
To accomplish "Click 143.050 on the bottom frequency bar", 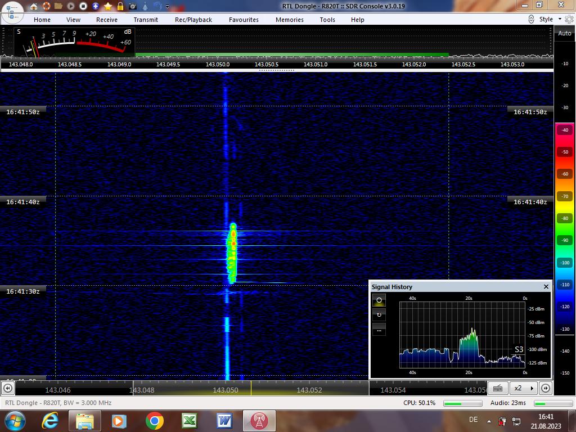I will 225,390.
